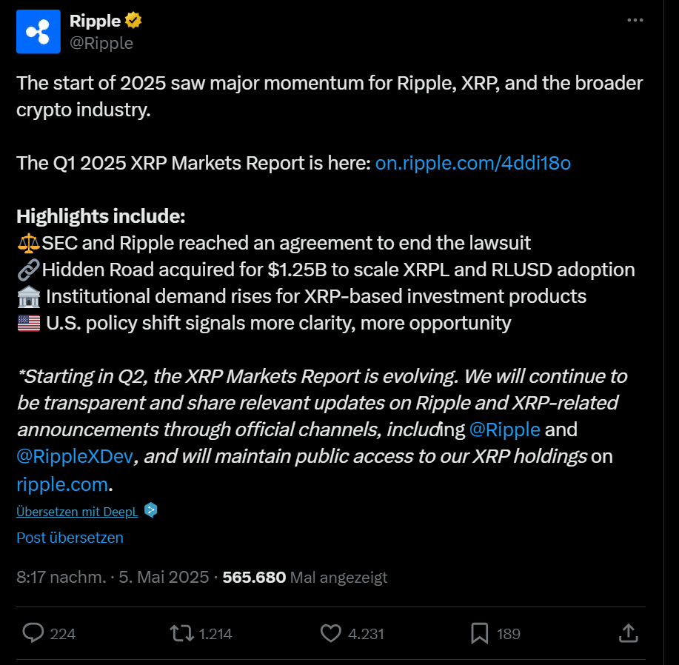The height and width of the screenshot is (665, 679).
Task: Click the reply speech bubble icon
Action: coord(33,633)
